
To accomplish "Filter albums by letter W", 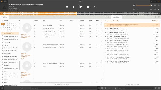I will coord(7,28).
